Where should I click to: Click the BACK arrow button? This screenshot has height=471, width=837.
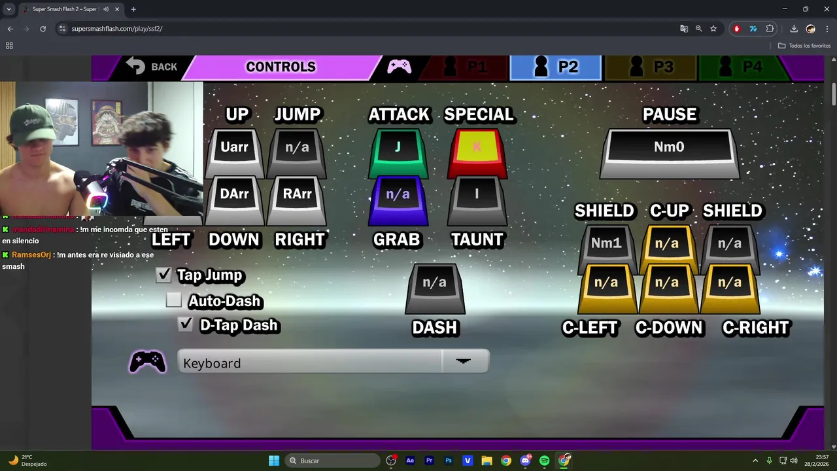point(152,67)
